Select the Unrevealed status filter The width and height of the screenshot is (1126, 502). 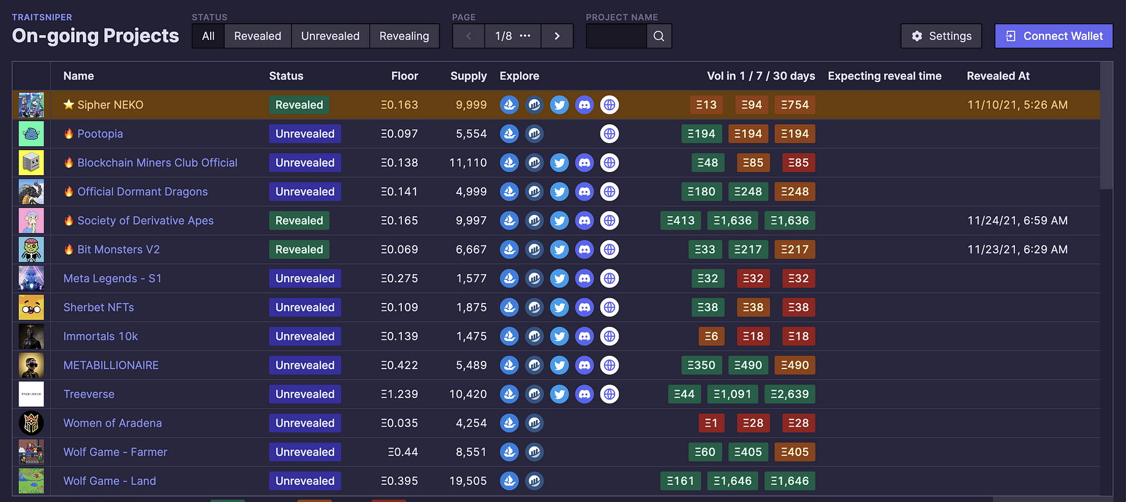click(x=330, y=36)
